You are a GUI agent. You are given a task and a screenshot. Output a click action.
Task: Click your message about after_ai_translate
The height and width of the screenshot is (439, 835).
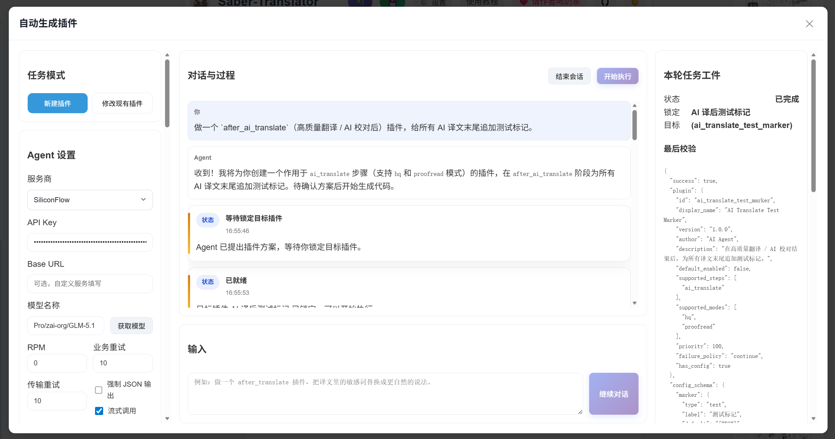coord(365,128)
